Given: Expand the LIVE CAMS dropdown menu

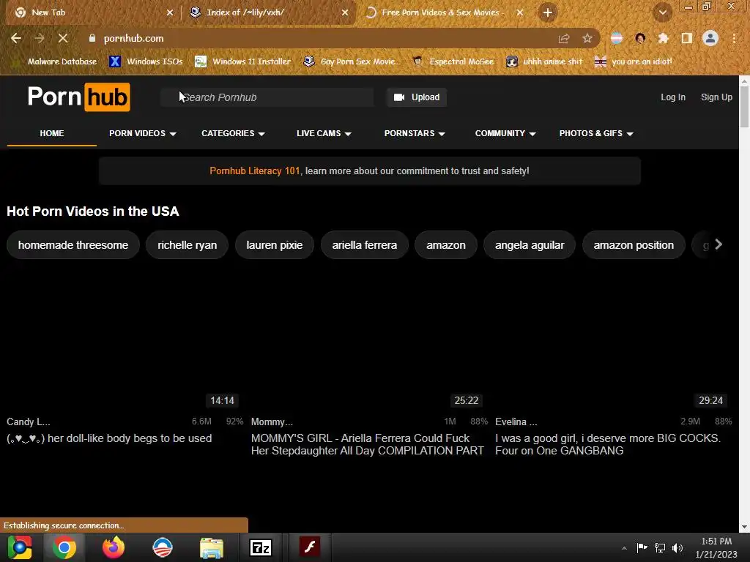Looking at the screenshot, I should (324, 133).
